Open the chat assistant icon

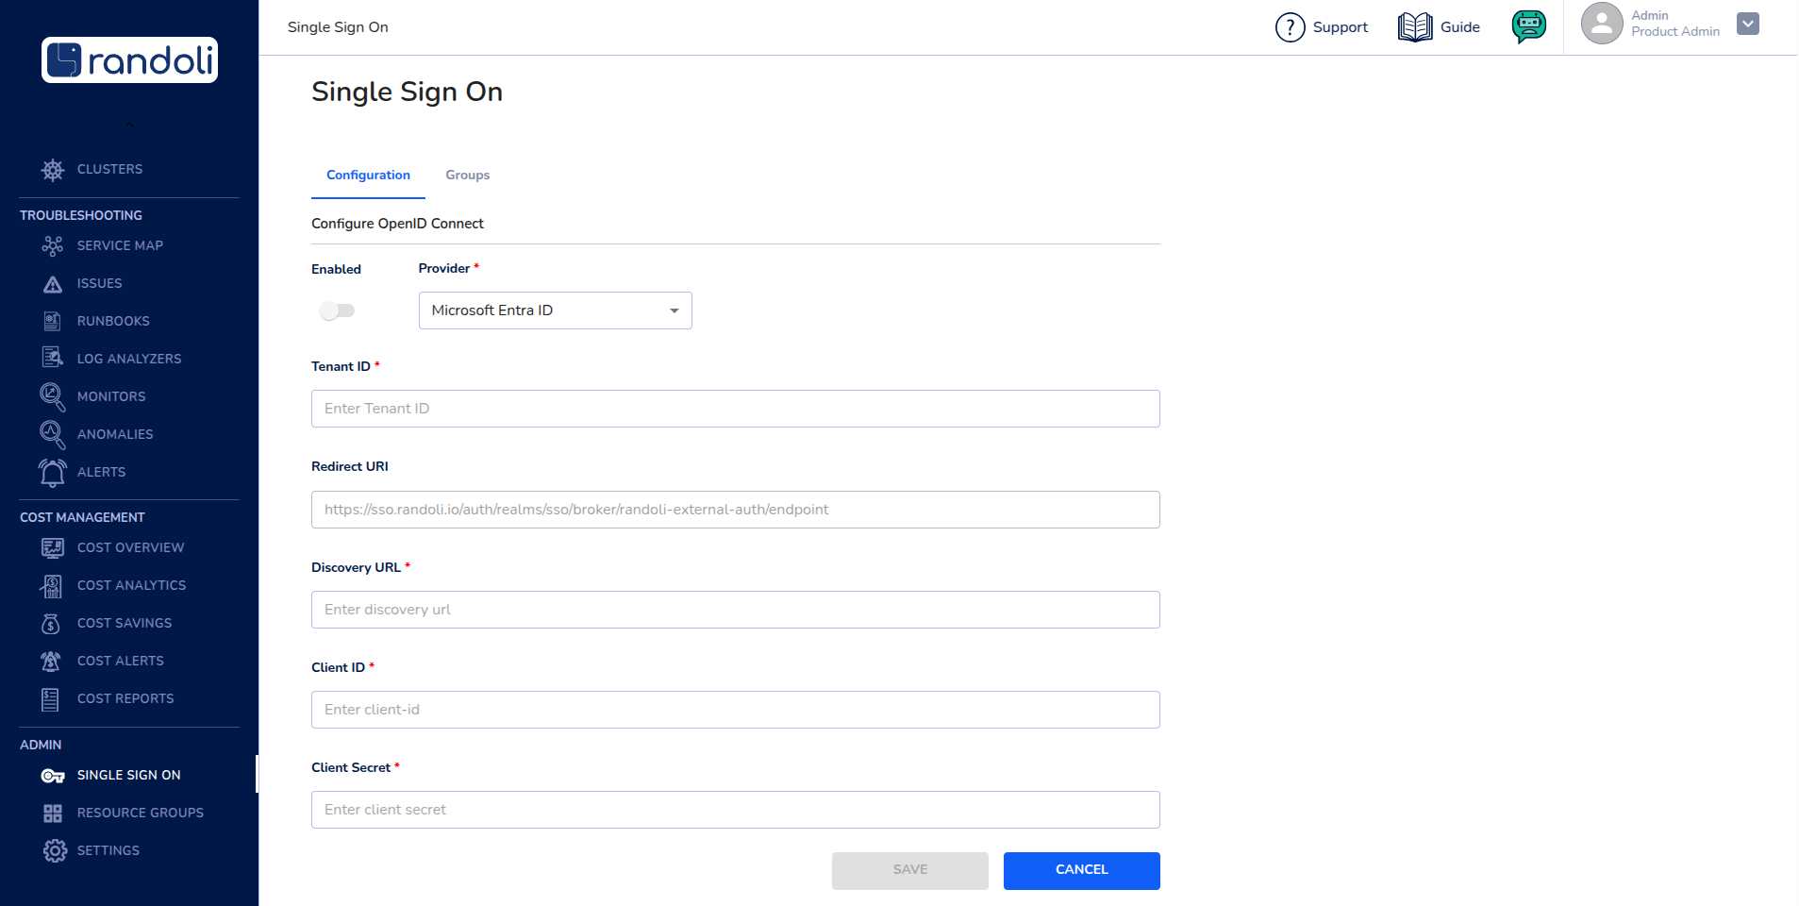[x=1528, y=26]
